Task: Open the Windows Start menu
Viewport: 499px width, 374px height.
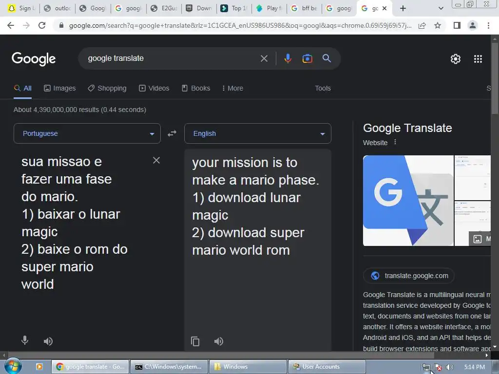Action: (x=13, y=366)
